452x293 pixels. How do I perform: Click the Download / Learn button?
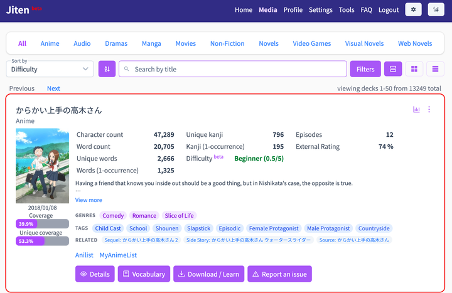(208, 274)
